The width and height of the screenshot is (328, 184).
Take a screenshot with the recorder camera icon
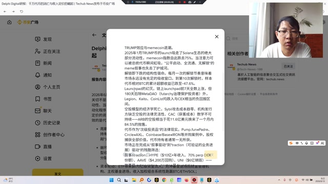(x=190, y=2)
